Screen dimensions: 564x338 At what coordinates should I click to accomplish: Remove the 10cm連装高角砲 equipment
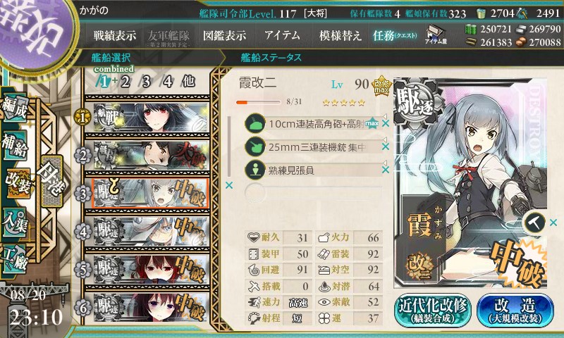point(386,123)
